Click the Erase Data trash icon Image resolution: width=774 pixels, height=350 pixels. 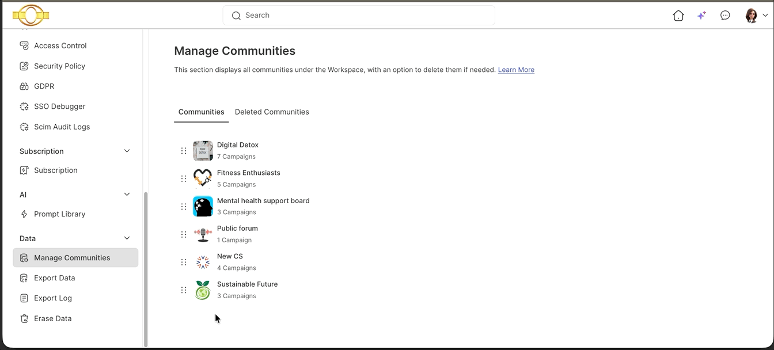[24, 318]
